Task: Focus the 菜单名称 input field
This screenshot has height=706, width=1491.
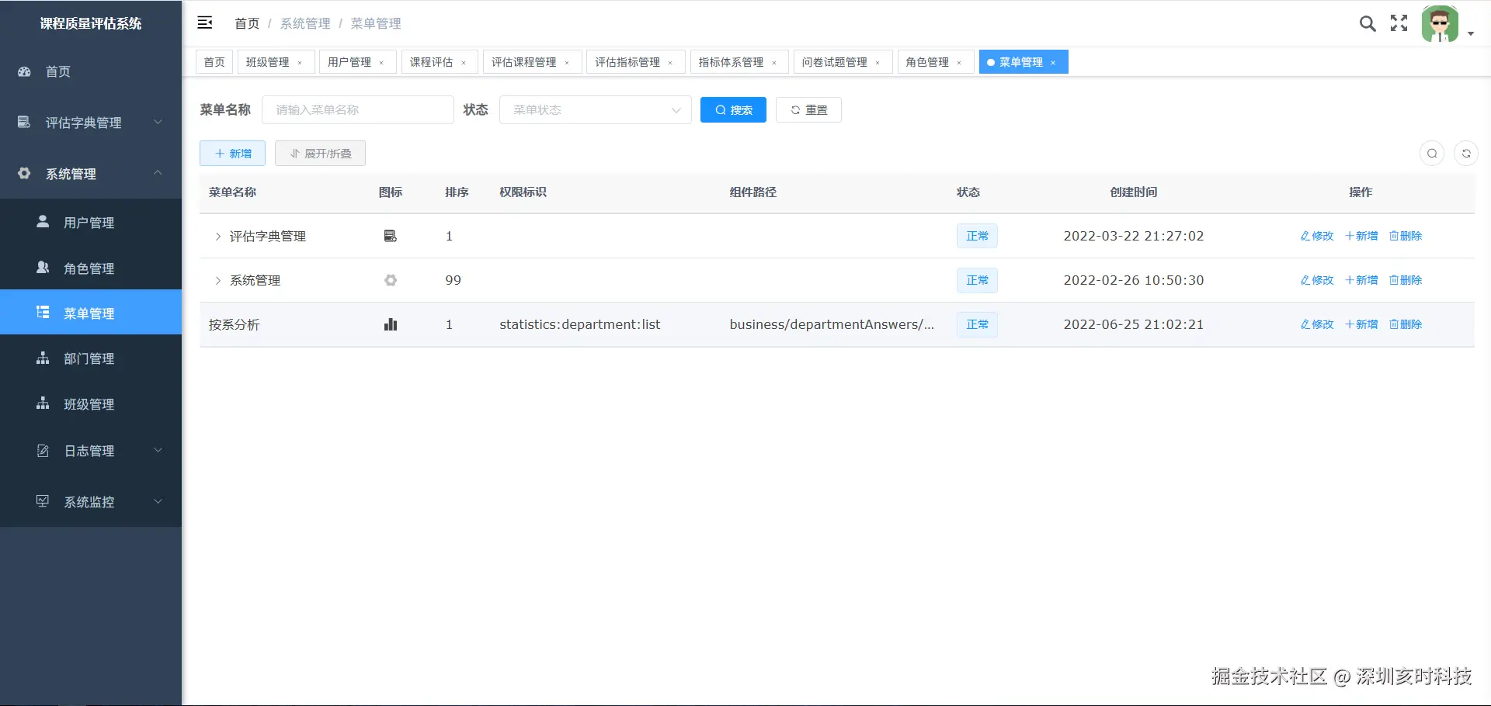Action: tap(358, 110)
